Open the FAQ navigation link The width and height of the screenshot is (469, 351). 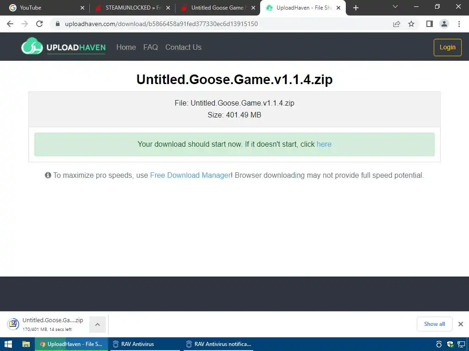click(x=150, y=47)
